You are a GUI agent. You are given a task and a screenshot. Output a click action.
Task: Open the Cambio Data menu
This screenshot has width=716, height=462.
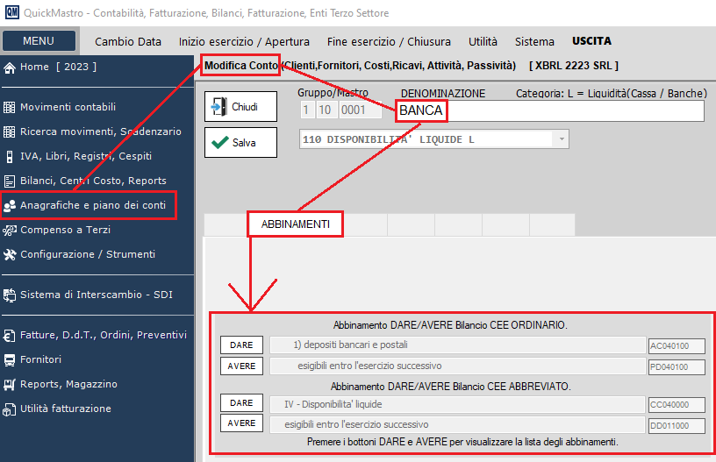128,41
